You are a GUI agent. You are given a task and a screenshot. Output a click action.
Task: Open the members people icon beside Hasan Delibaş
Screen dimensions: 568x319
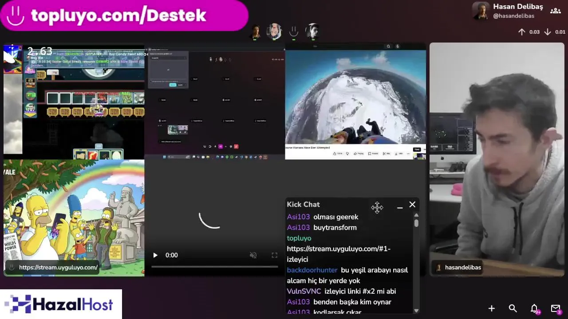tap(555, 11)
